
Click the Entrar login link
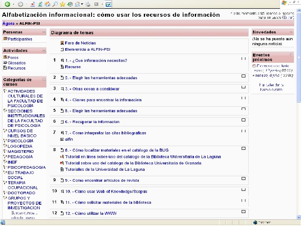[288, 18]
